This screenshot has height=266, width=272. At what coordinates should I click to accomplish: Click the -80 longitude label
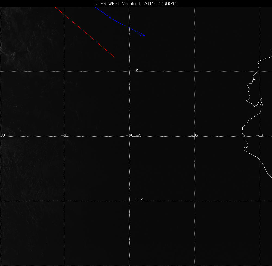(x=259, y=135)
